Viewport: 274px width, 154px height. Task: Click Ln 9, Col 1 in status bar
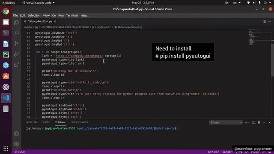click(x=214, y=152)
